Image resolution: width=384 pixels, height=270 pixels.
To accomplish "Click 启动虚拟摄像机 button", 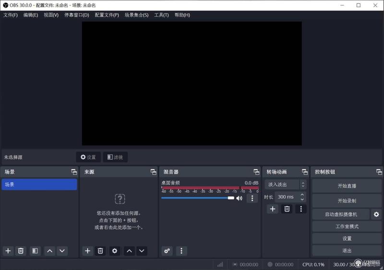I will (341, 214).
